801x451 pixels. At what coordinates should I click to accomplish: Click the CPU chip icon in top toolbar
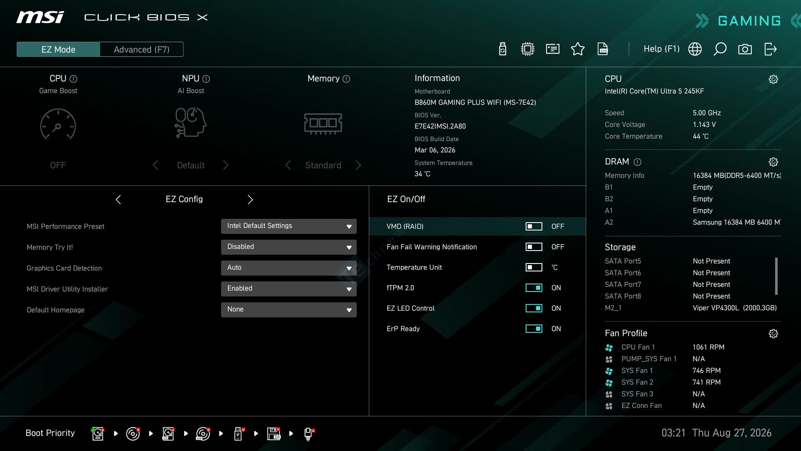(528, 49)
